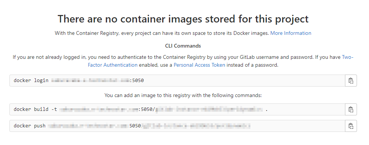
Task: Select the docker push command field
Action: point(177,126)
